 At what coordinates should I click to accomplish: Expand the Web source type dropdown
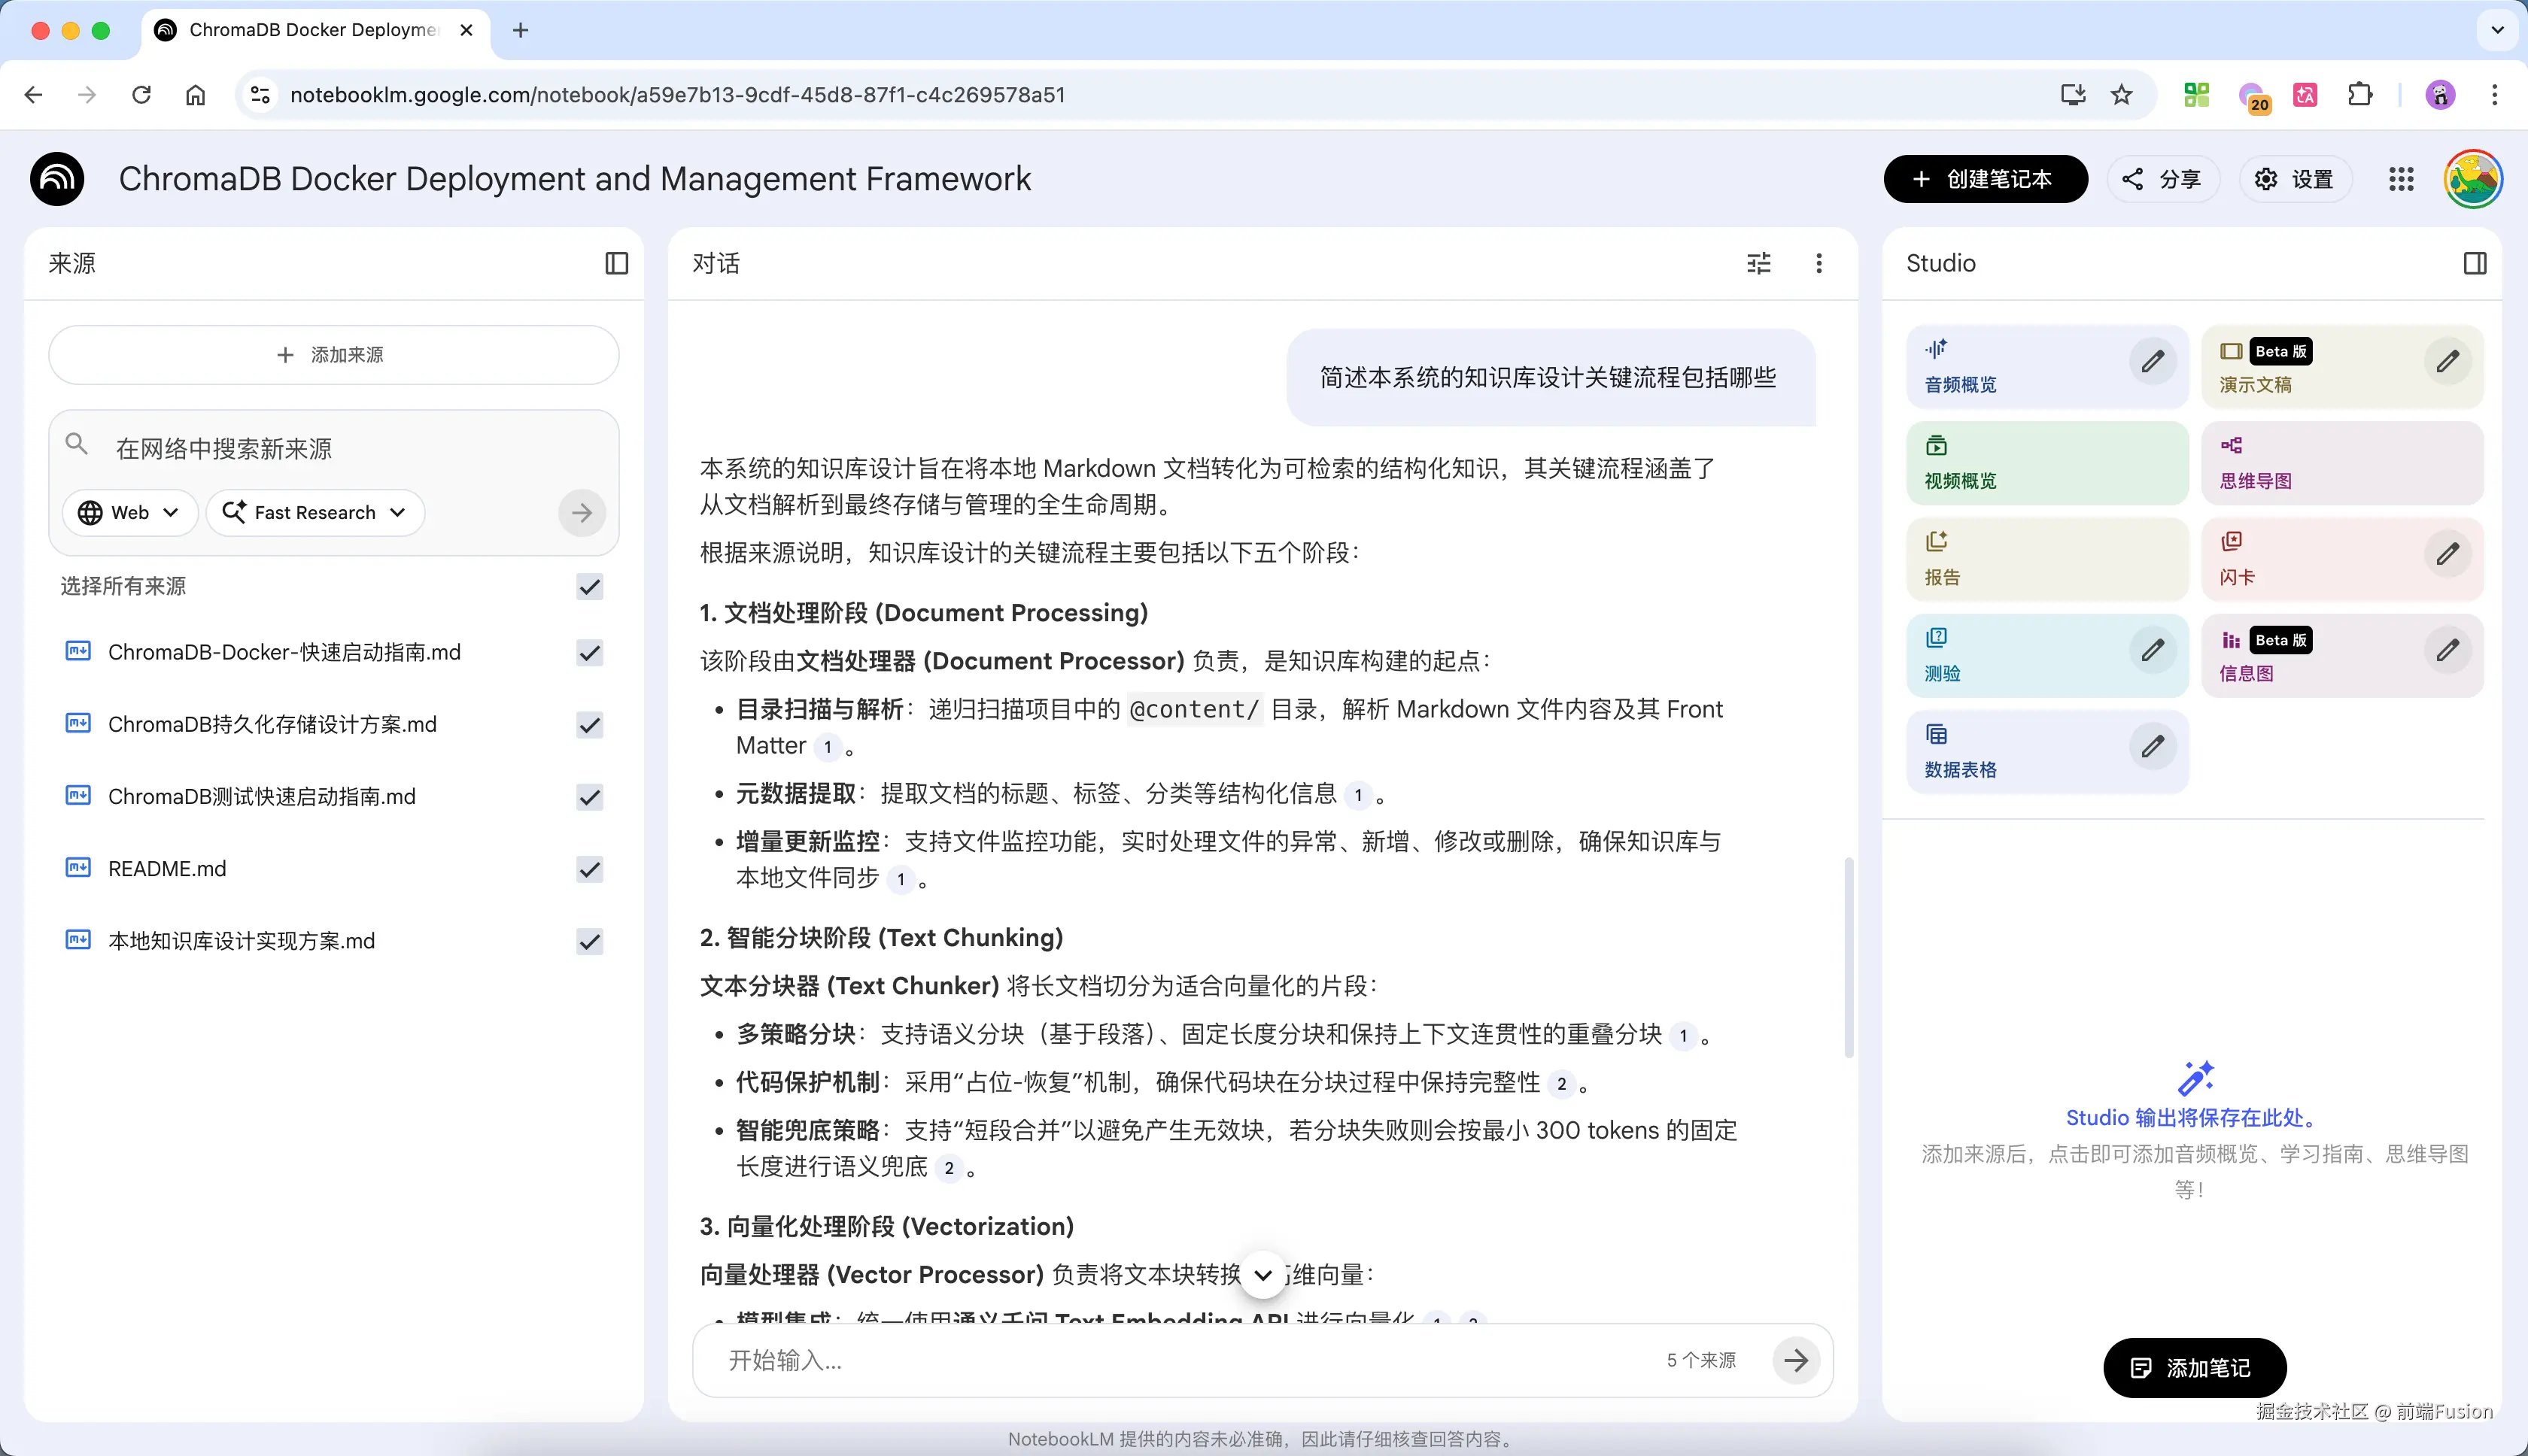click(130, 513)
